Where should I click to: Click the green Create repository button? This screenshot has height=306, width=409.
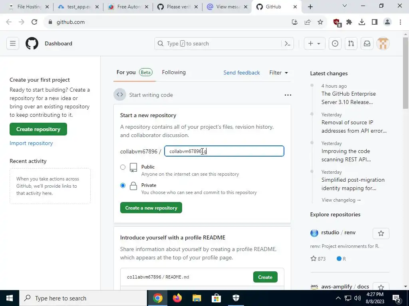pos(38,129)
